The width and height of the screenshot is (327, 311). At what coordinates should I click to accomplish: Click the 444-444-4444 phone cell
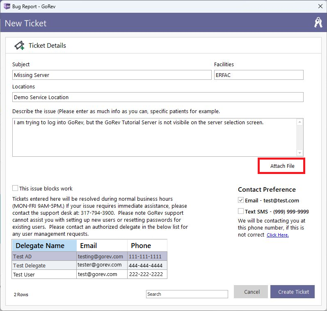pos(147,265)
